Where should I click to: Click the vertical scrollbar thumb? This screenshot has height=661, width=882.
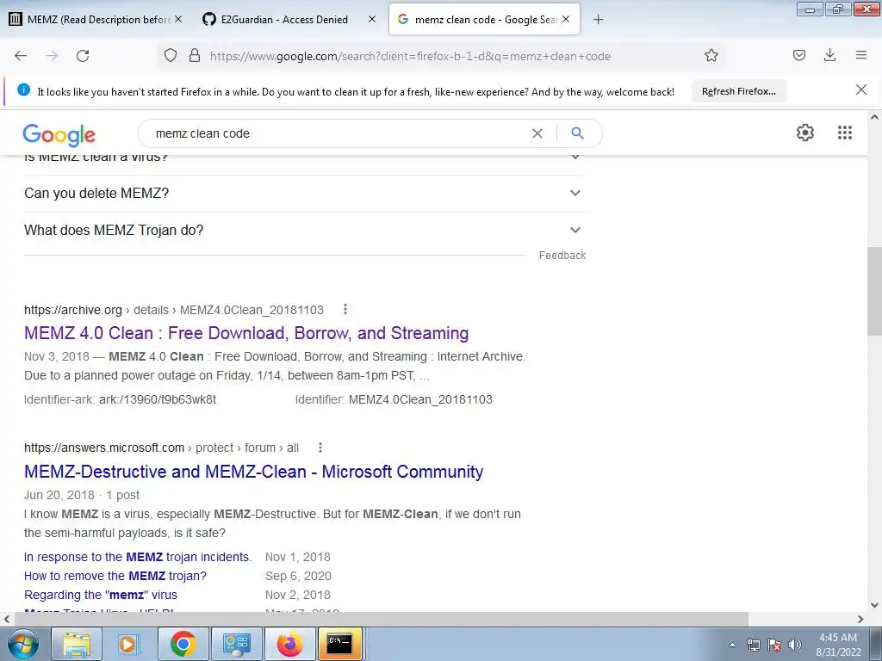coord(874,291)
